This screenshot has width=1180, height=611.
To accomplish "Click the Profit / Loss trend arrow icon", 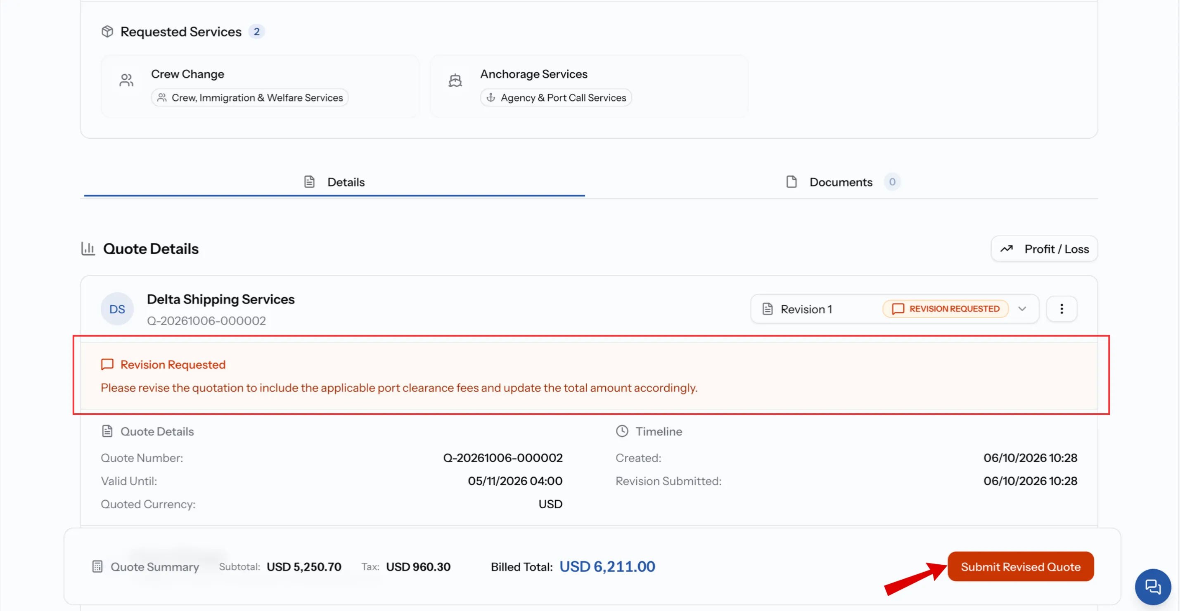I will point(1007,249).
